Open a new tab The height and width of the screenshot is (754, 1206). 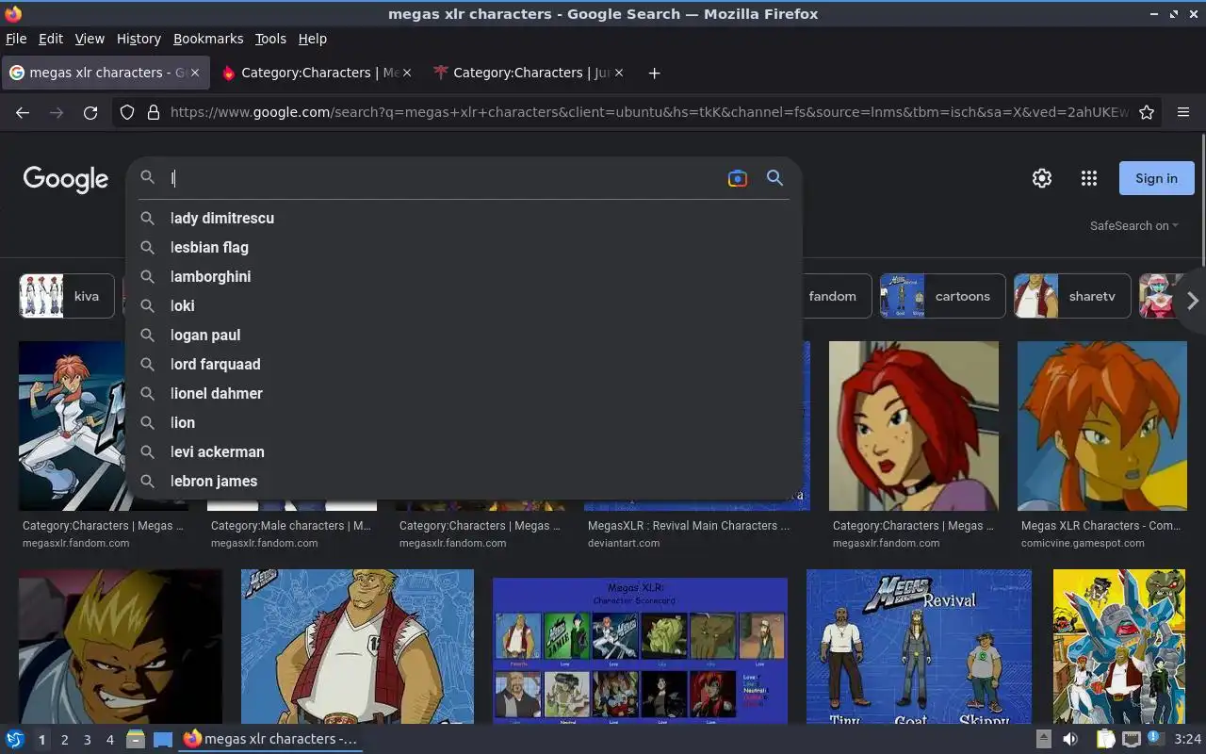click(655, 73)
